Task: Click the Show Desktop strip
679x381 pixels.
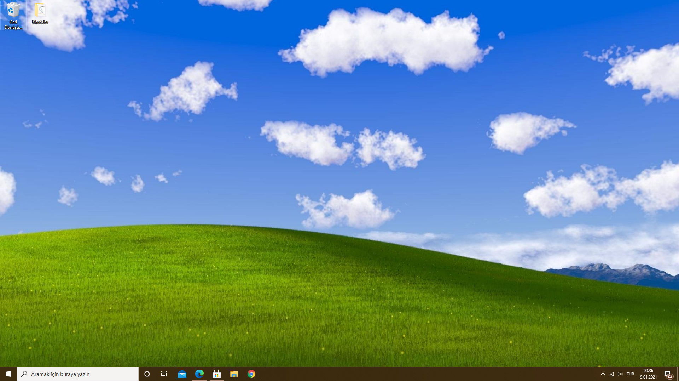Action: pyautogui.click(x=678, y=374)
